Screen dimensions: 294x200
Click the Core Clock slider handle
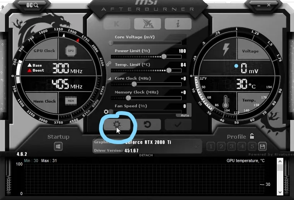(x=134, y=84)
